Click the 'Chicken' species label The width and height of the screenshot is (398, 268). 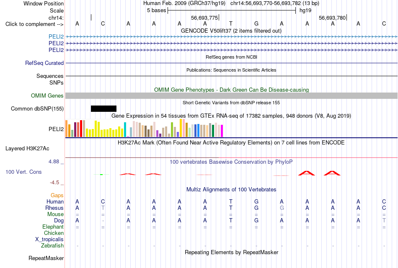click(54, 233)
